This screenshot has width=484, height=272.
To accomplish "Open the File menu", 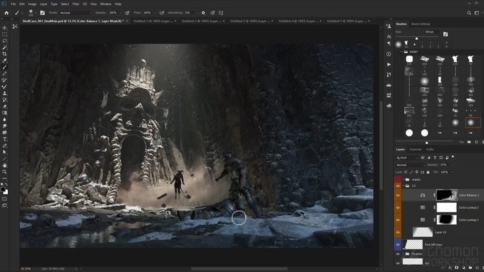I will click(13, 4).
